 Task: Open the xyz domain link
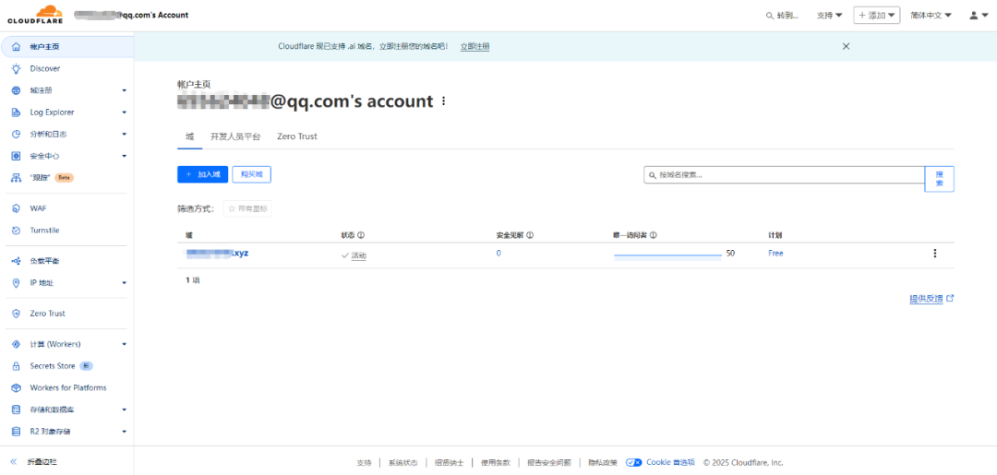[217, 254]
